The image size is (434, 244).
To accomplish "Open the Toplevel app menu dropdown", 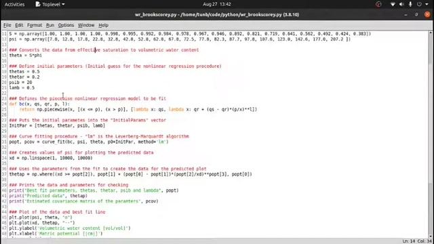I will (x=50, y=5).
